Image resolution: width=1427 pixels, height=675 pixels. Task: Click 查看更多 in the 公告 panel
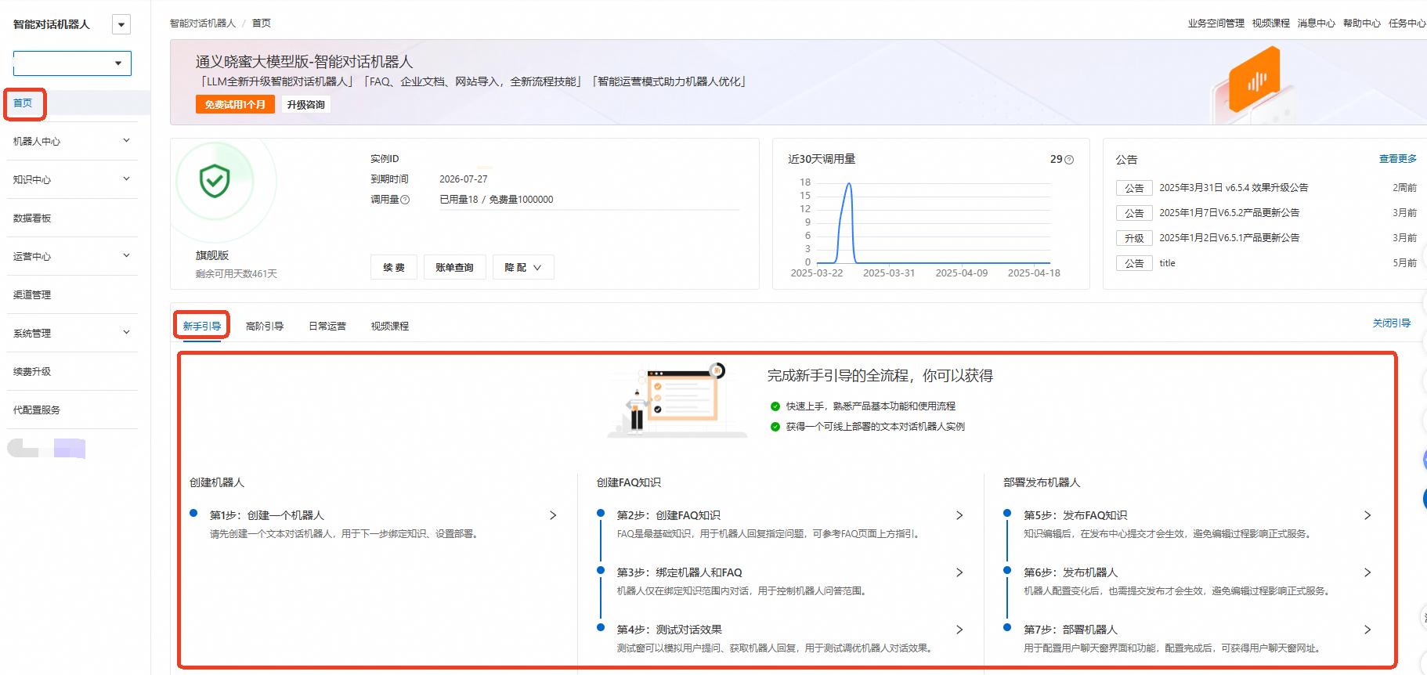(1397, 159)
